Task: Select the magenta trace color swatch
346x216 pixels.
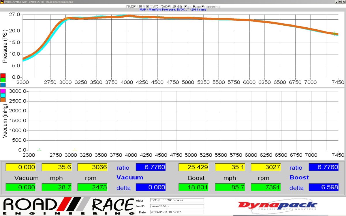Action: coord(3,91)
